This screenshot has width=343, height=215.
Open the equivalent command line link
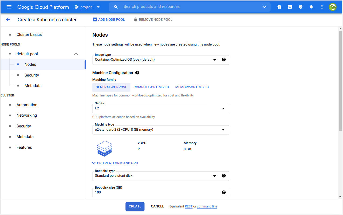click(x=207, y=207)
